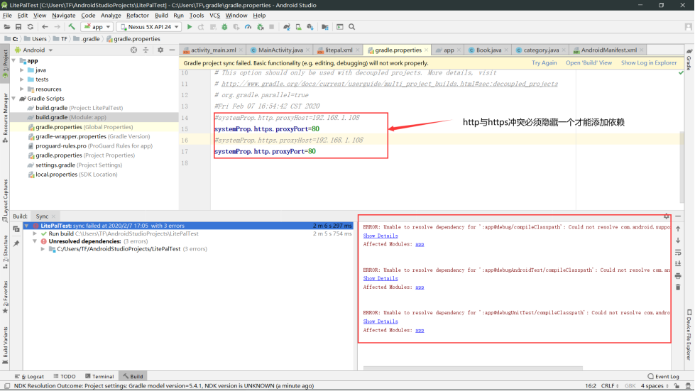Click the Profile app gauge icon
695x391 pixels.
[248, 27]
